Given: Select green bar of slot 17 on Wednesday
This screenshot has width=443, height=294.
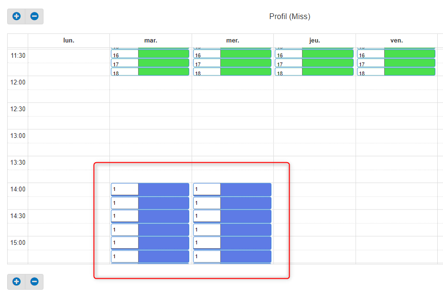Looking at the screenshot, I should coord(246,63).
